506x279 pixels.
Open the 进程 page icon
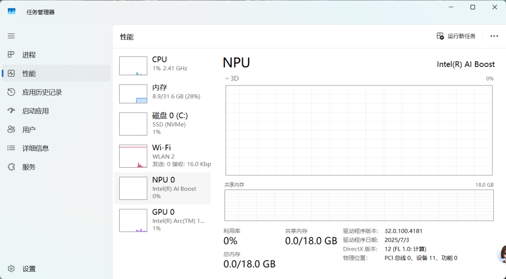tap(11, 54)
